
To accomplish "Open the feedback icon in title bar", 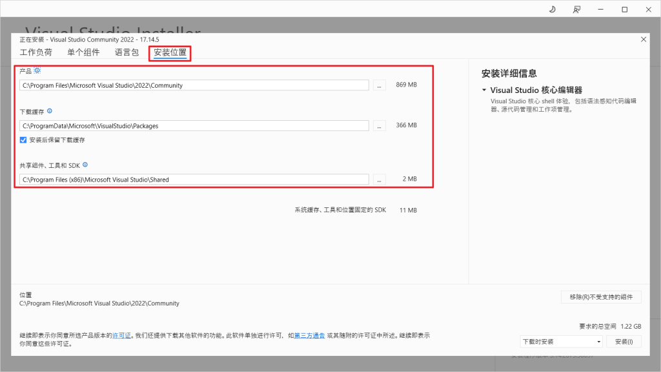I will (x=576, y=9).
